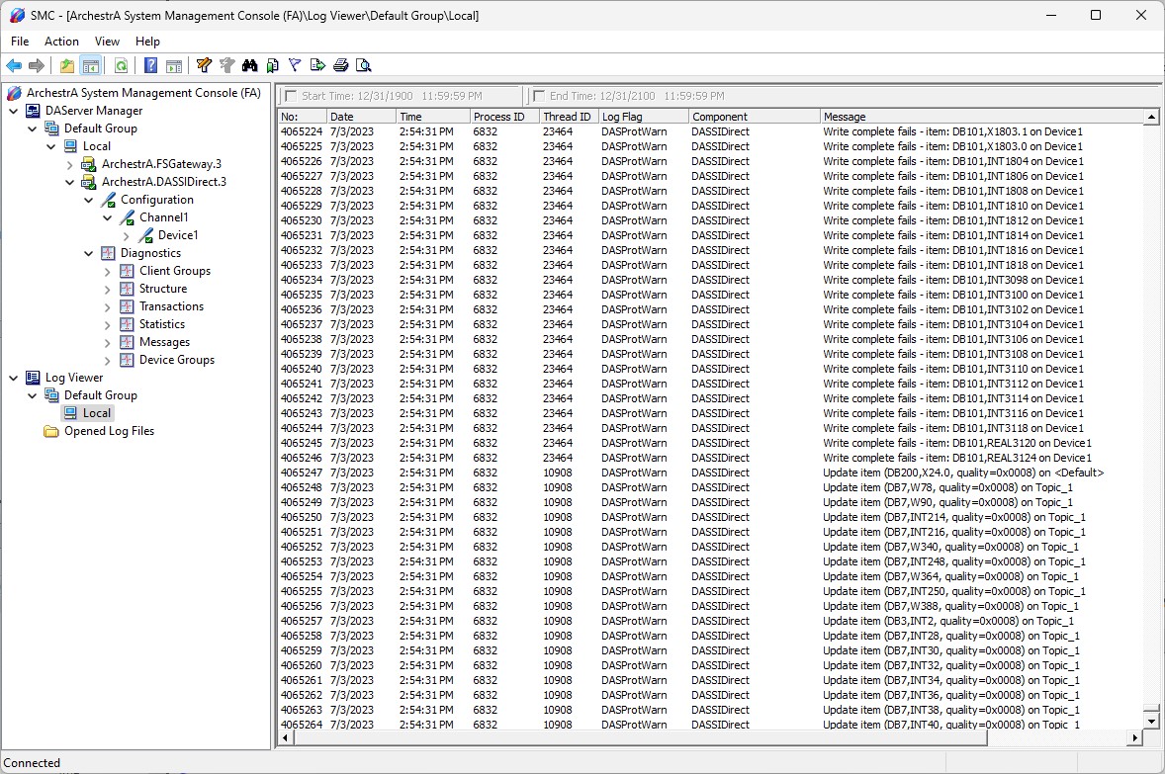
Task: Select the Transactions diagnostics tree item
Action: 172,306
